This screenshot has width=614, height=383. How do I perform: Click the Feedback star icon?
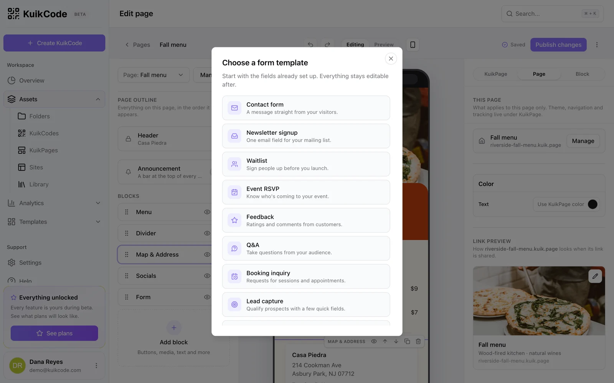pos(234,220)
